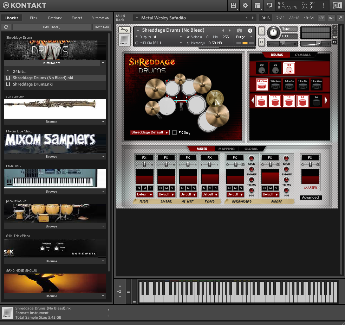This screenshot has width=345, height=325.
Task: Click the minimized view icon in header
Action: coord(269,5)
